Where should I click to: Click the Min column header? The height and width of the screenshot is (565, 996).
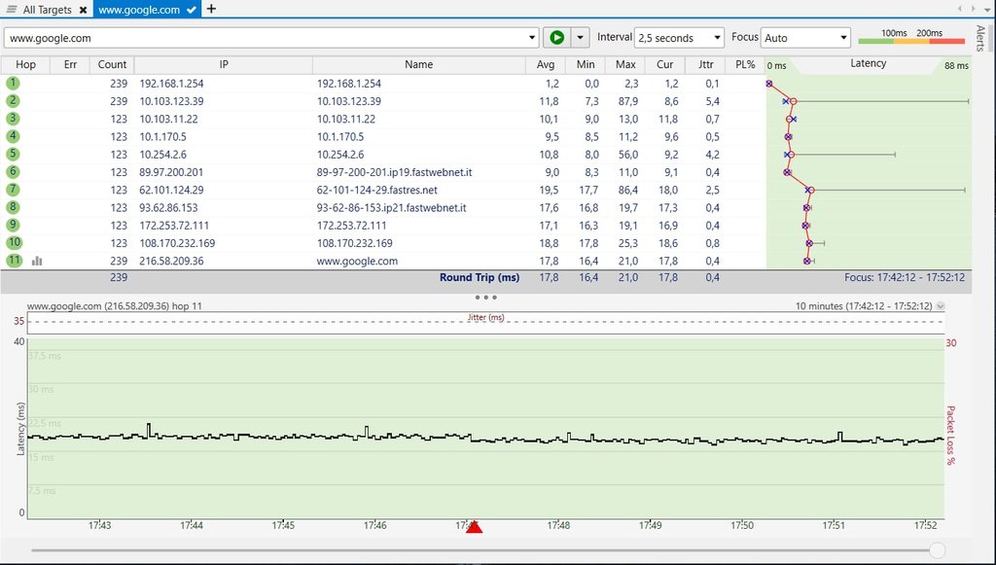click(x=585, y=65)
